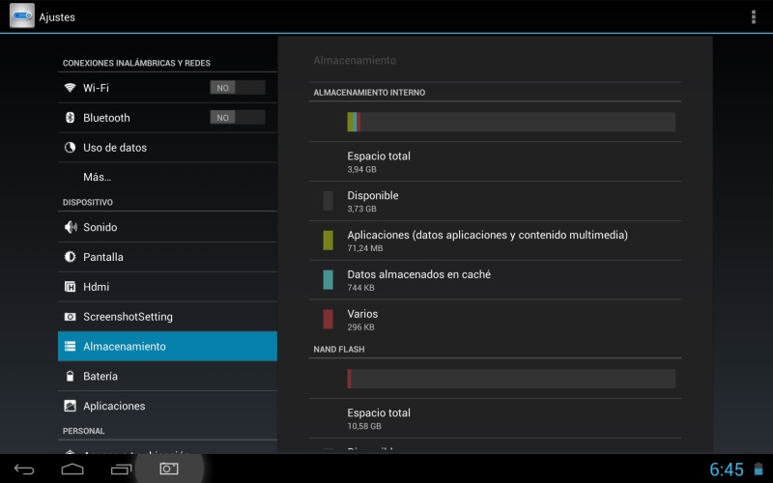This screenshot has width=773, height=483.
Task: Tap the Wi-Fi signal icon
Action: [x=70, y=88]
